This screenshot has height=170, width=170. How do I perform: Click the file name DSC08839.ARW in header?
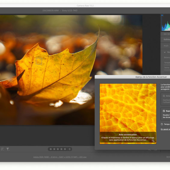[51, 11]
